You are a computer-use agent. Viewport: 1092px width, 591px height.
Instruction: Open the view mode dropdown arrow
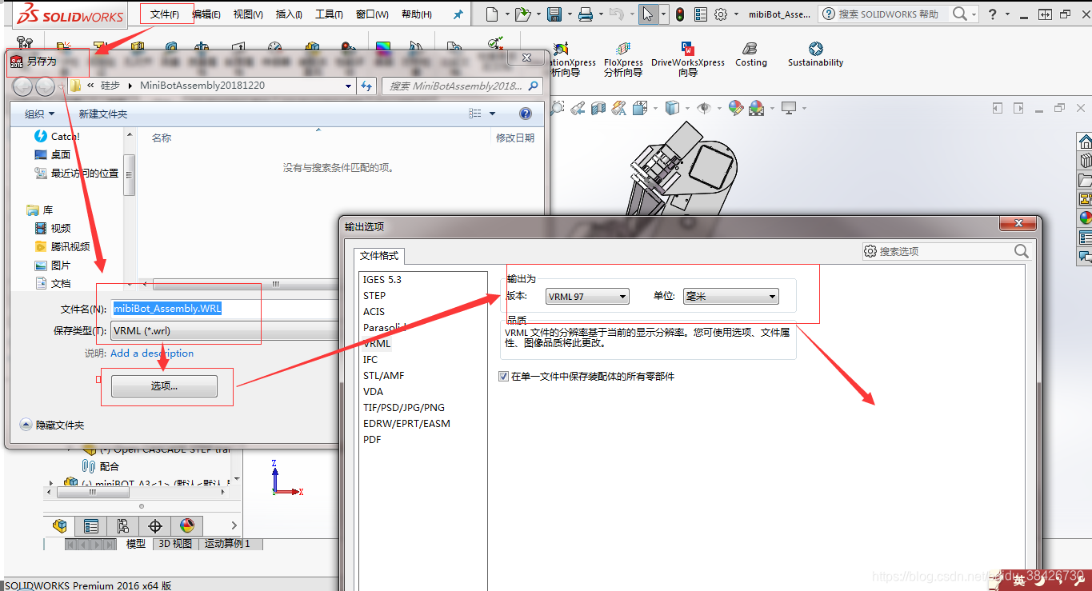click(492, 114)
